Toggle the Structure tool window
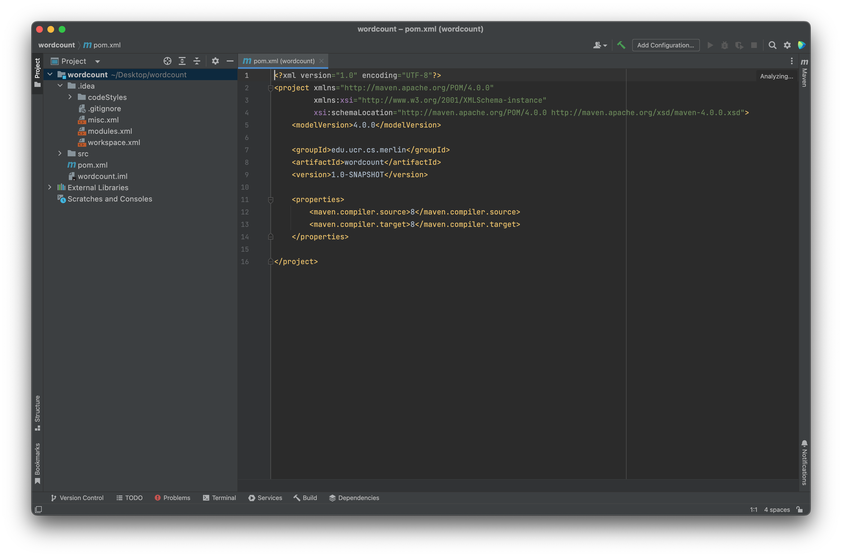This screenshot has height=557, width=842. pos(37,412)
